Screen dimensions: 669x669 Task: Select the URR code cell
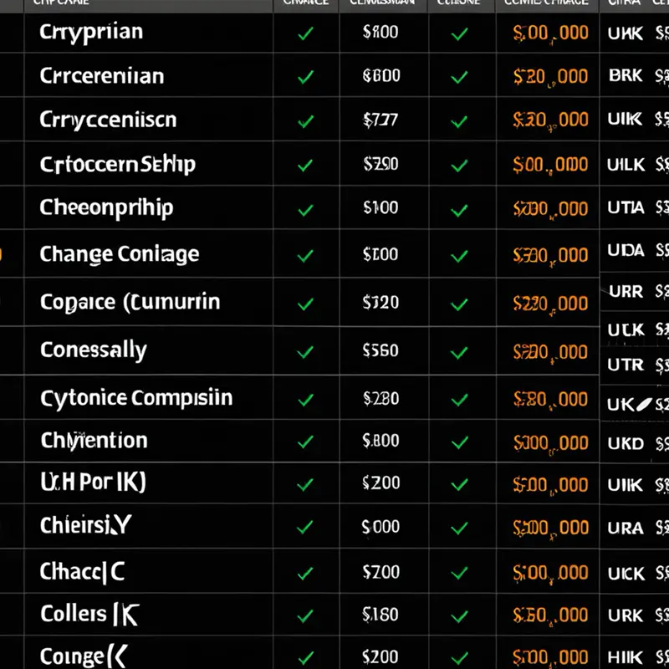point(626,292)
